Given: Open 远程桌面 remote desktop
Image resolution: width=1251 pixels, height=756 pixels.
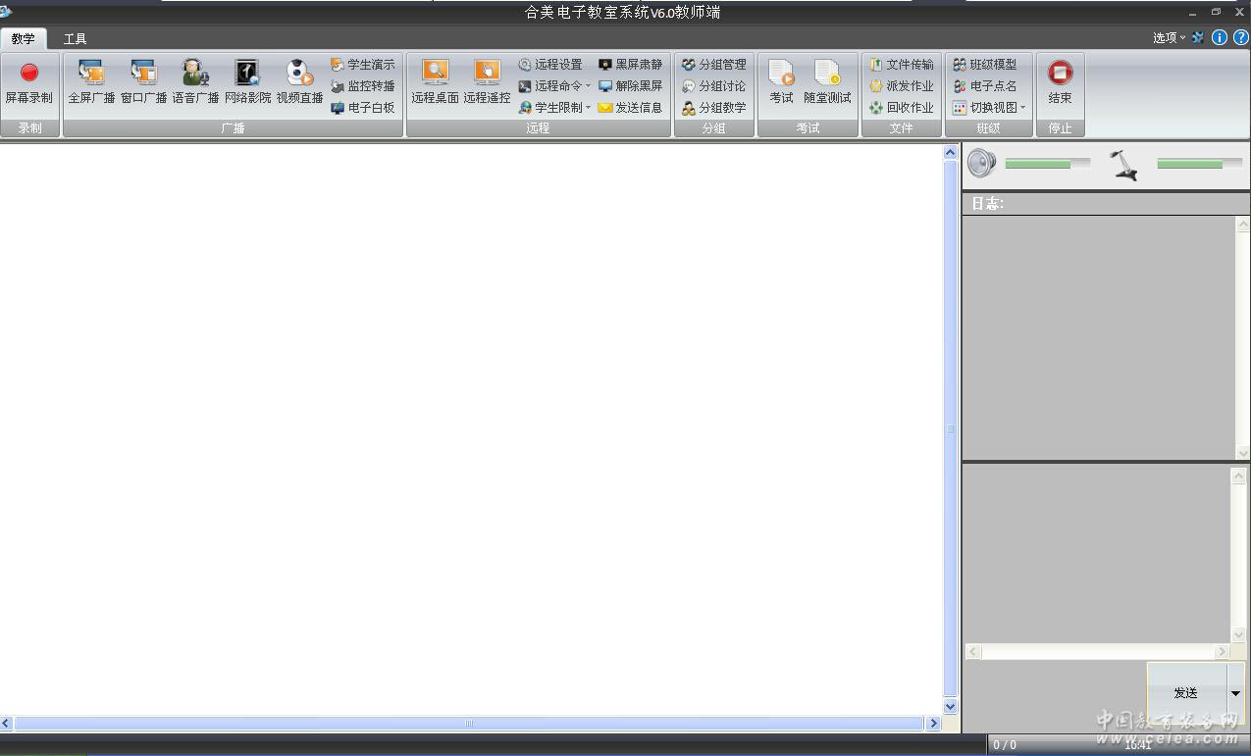Looking at the screenshot, I should pyautogui.click(x=435, y=75).
